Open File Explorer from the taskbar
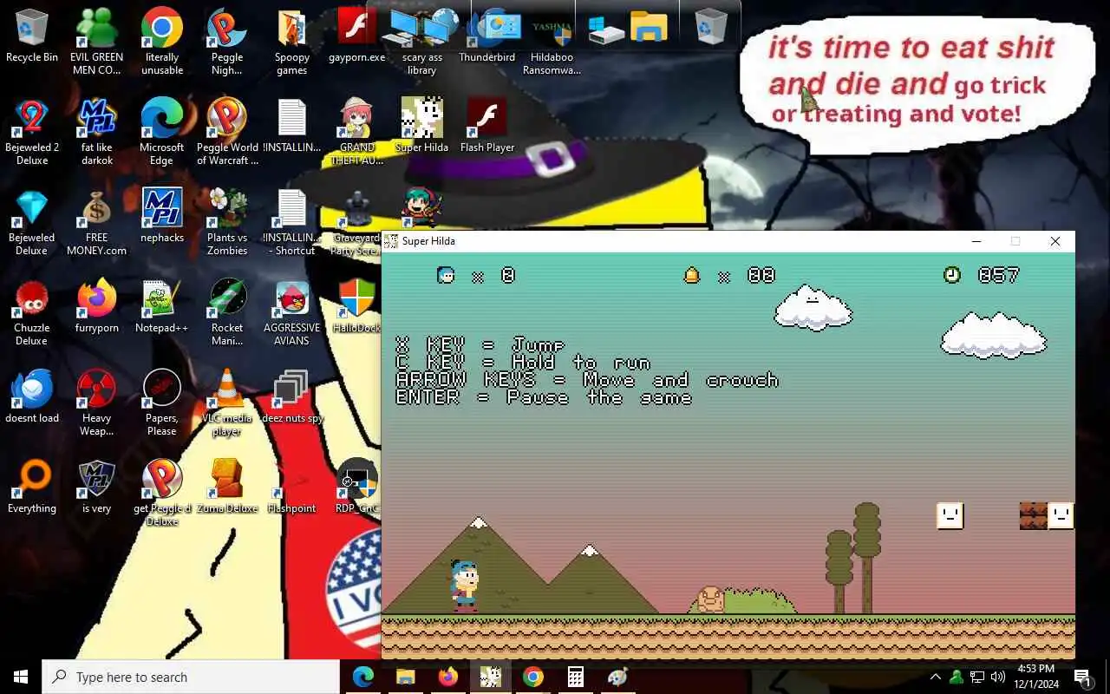Viewport: 1110px width, 694px height. pos(405,677)
